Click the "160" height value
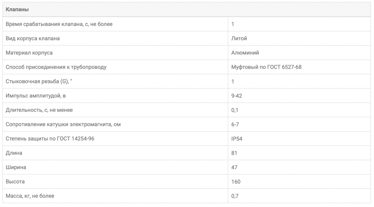The width and height of the screenshot is (374, 207). click(236, 181)
